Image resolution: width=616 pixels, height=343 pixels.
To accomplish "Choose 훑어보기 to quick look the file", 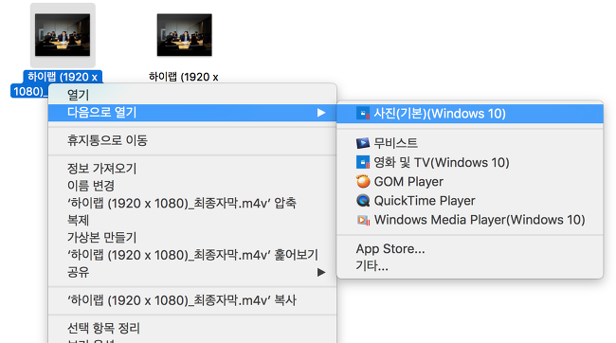I will pyautogui.click(x=192, y=255).
